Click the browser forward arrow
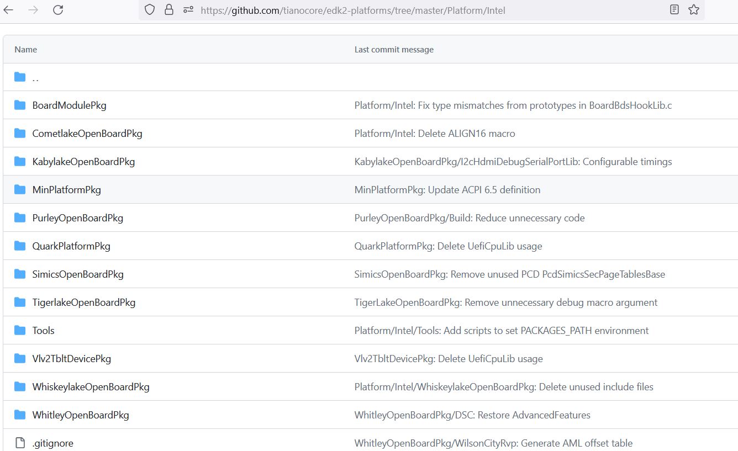 click(33, 10)
